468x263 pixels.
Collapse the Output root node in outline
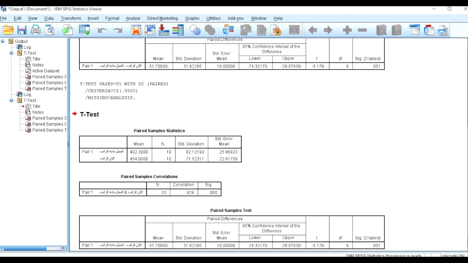3,41
